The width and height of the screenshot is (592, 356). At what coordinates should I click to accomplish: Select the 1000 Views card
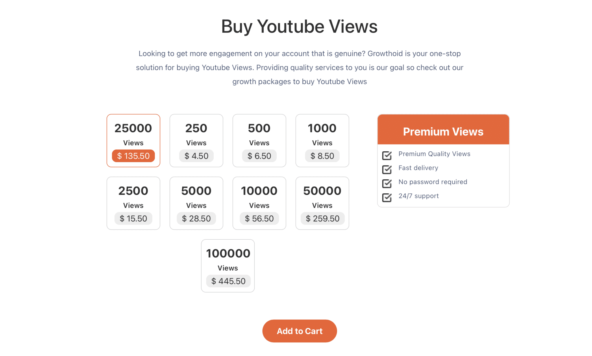pyautogui.click(x=322, y=140)
